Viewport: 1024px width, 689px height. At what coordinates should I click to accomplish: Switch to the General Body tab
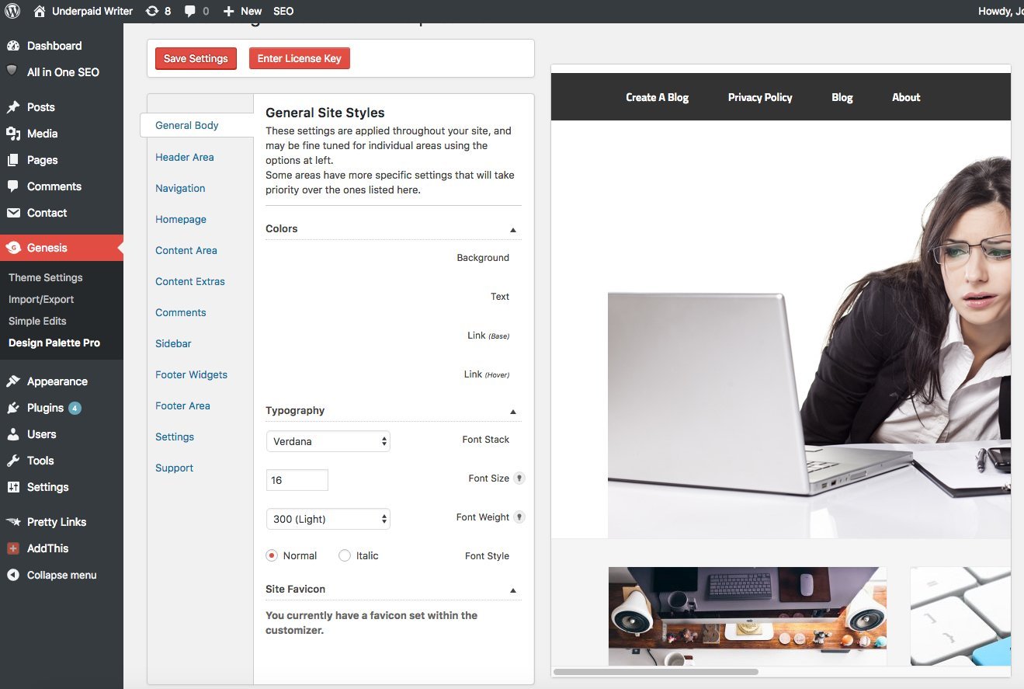coord(187,125)
